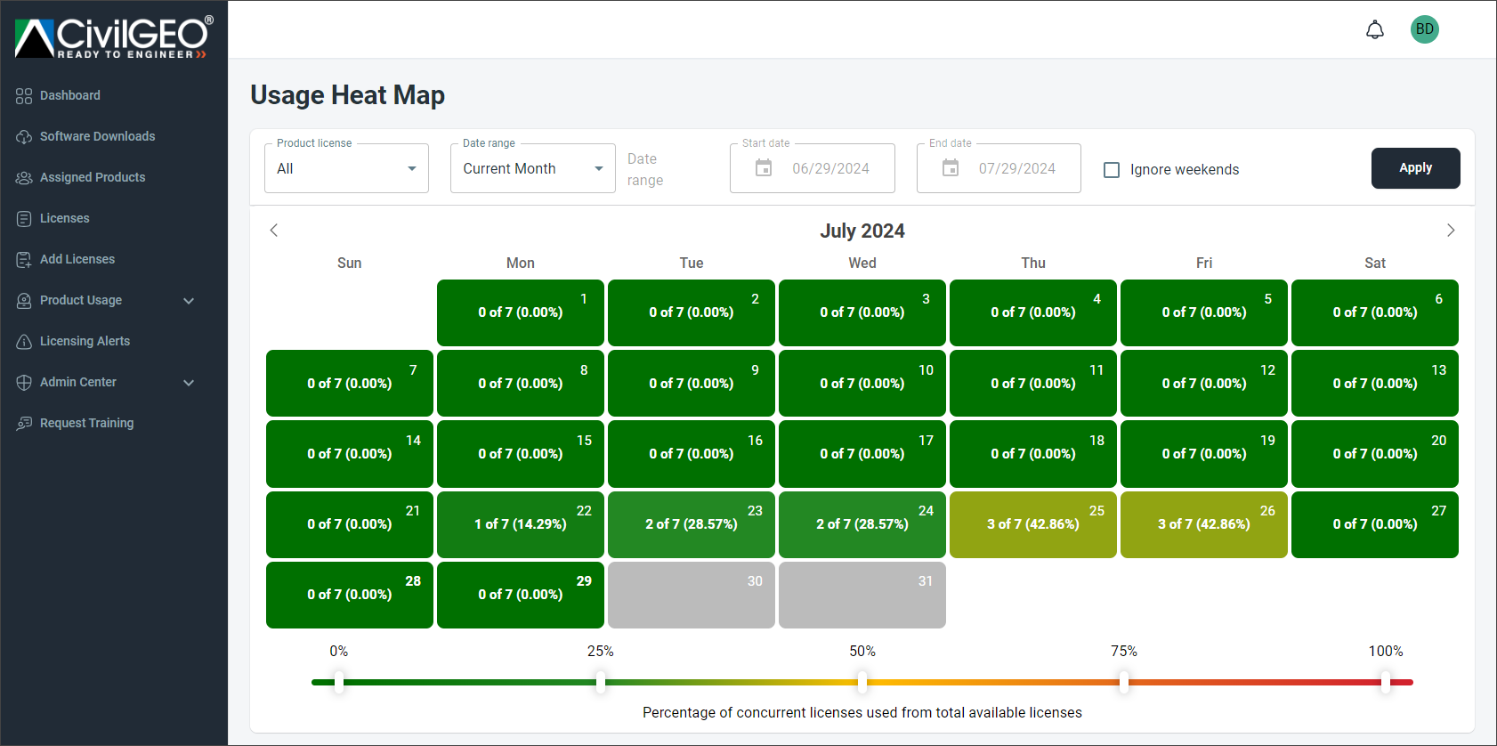Select July 25 cell showing 3 of 7
1497x746 pixels.
pos(1033,524)
